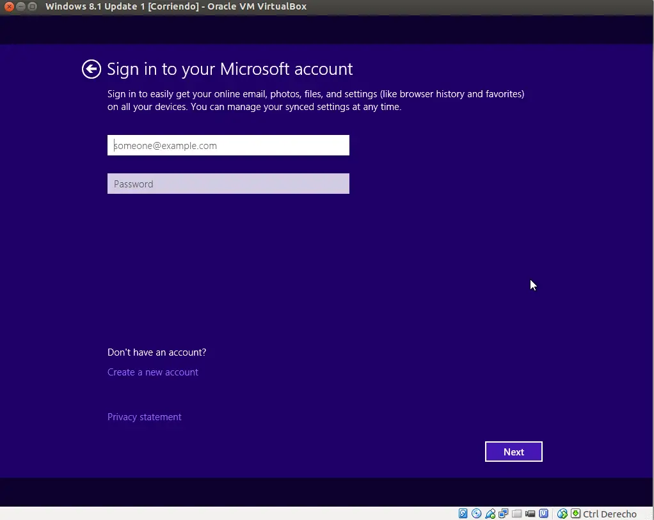Open VirtualBox optical disc indicator icon
Viewport: 654px width, 520px height.
(x=476, y=514)
